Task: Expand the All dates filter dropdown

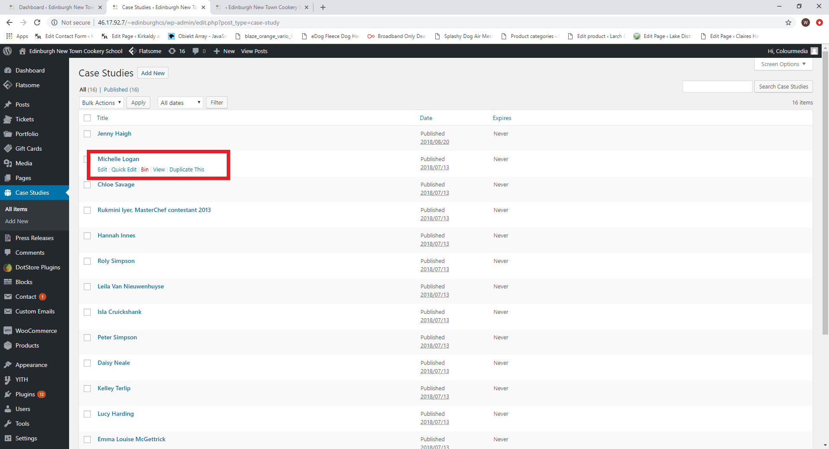Action: [180, 103]
